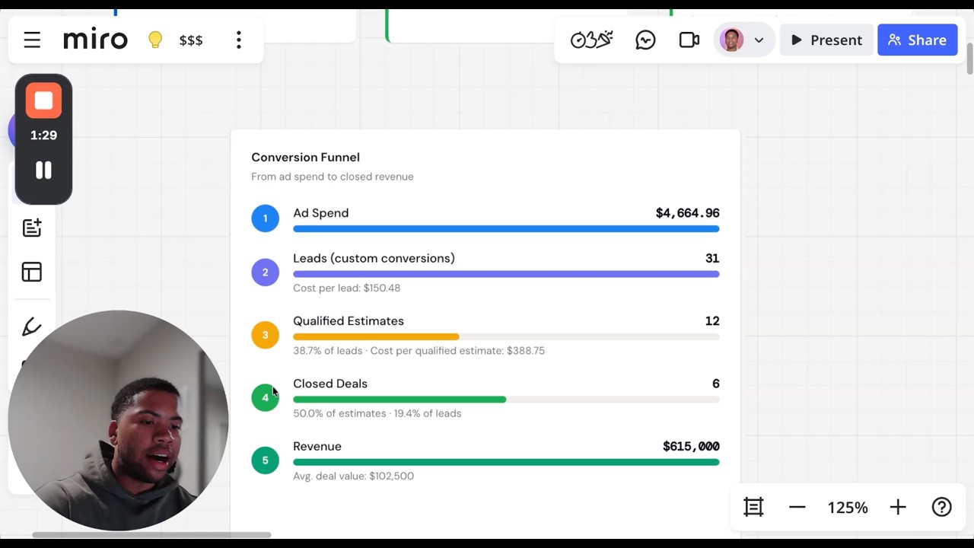The image size is (974, 548).
Task: Open the help question mark icon
Action: 942,507
